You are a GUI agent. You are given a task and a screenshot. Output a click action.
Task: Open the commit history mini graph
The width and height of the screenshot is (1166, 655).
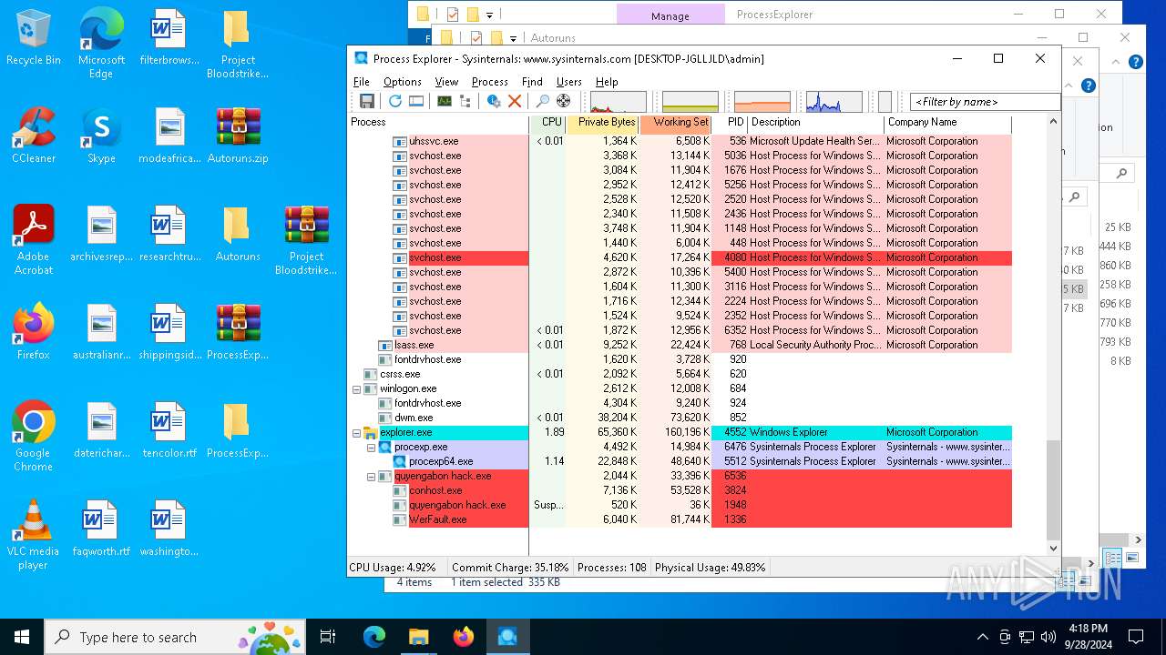click(x=690, y=102)
